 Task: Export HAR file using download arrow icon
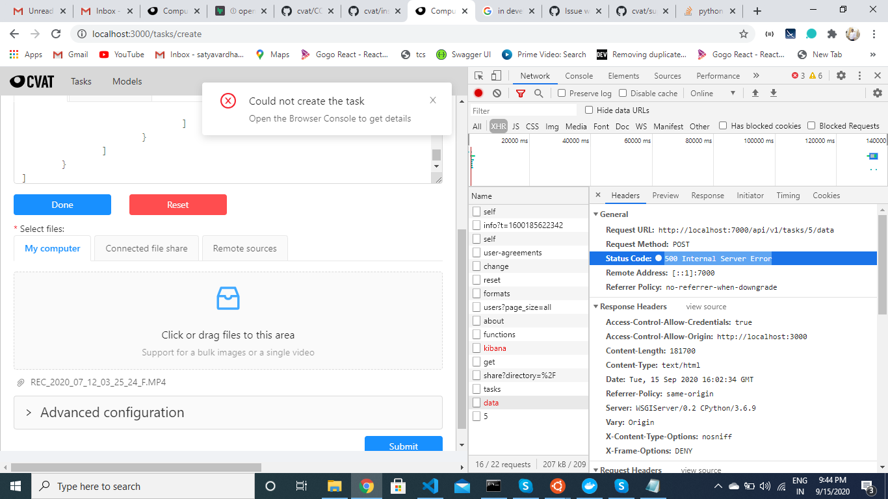pyautogui.click(x=773, y=93)
